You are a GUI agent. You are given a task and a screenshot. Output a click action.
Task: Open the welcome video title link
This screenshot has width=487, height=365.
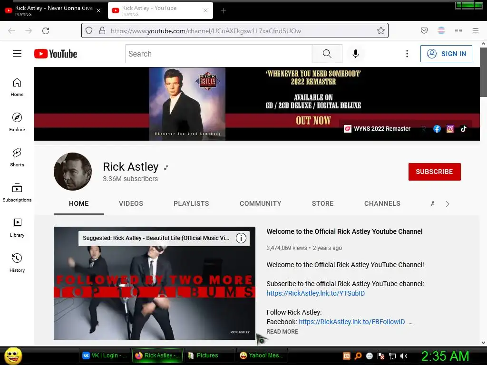[x=344, y=231]
